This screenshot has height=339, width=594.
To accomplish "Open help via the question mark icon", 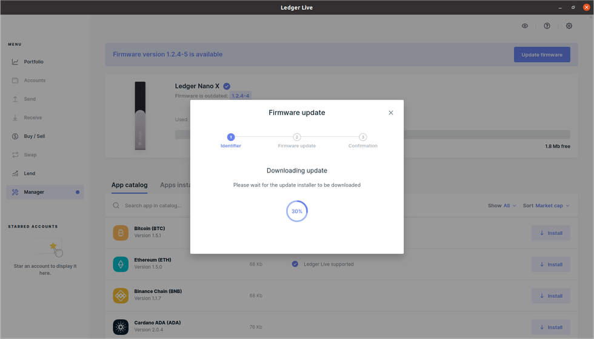I will 547,26.
